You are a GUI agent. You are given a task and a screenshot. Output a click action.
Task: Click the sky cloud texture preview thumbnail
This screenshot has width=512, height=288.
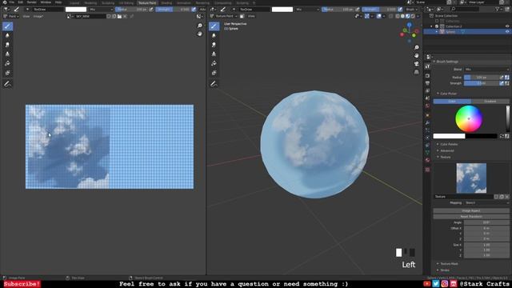[471, 178]
